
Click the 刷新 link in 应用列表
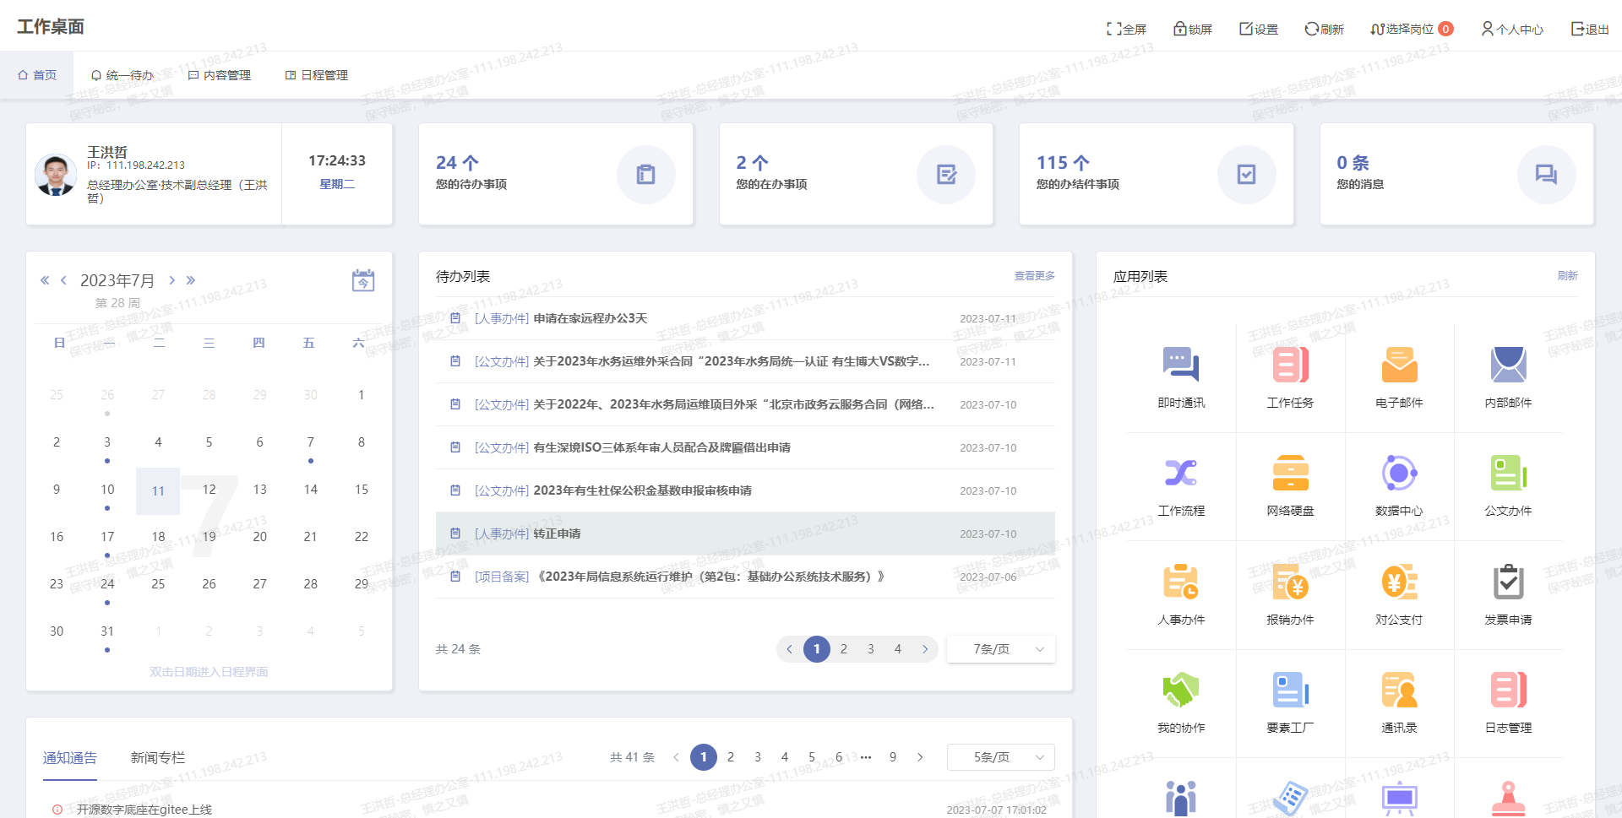tap(1567, 276)
